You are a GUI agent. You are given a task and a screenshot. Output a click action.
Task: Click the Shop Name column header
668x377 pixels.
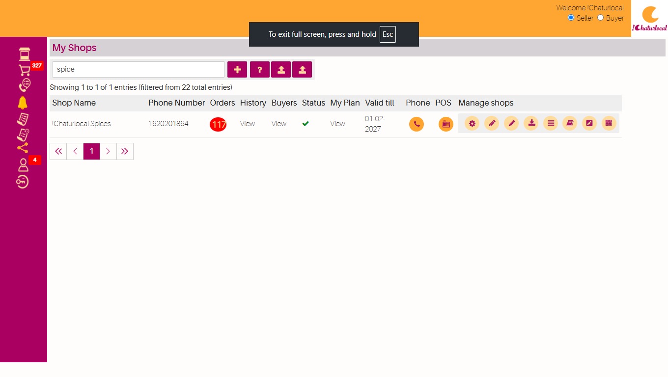74,103
